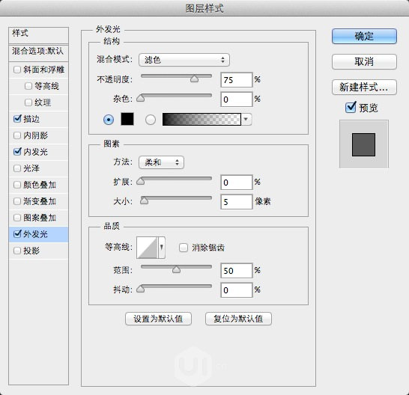Enable the 渐变叠加 checkbox
Screen dimensions: 409x395
click(17, 201)
